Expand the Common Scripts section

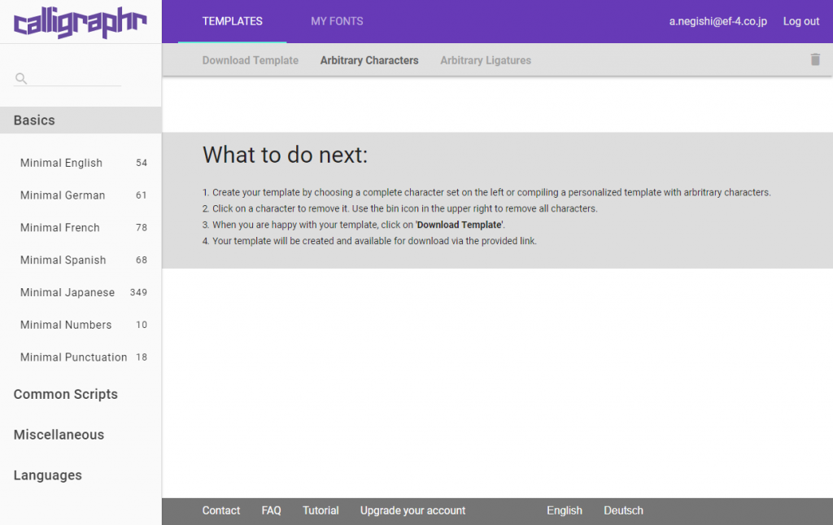[66, 394]
